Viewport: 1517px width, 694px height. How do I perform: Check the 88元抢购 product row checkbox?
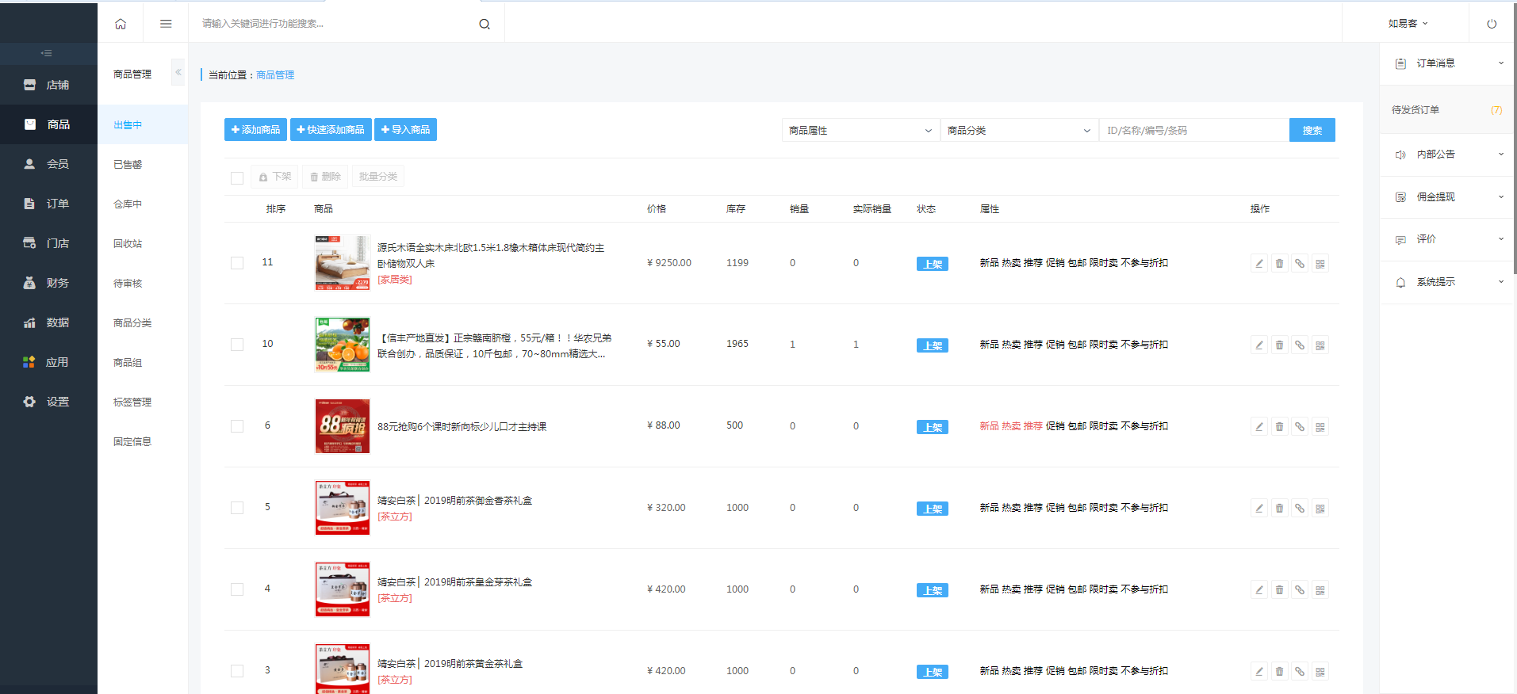pos(237,426)
